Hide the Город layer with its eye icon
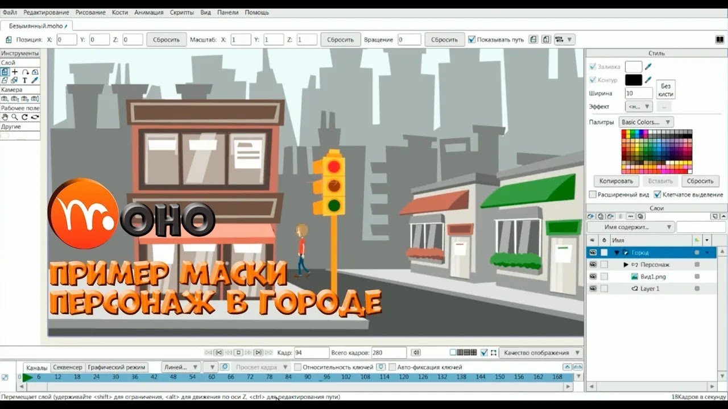The image size is (728, 409). click(593, 252)
